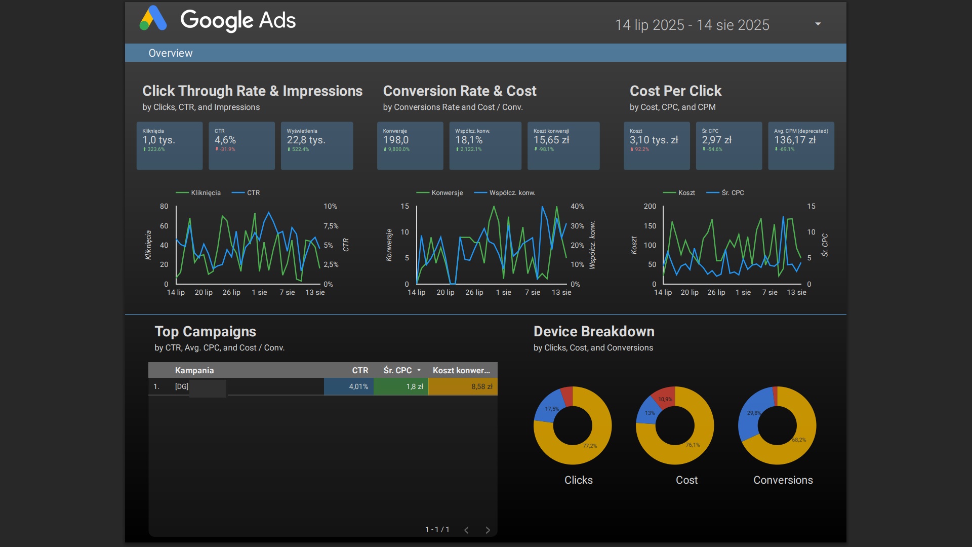Click the Cost Per Click heading
Image resolution: width=972 pixels, height=547 pixels.
[x=675, y=91]
